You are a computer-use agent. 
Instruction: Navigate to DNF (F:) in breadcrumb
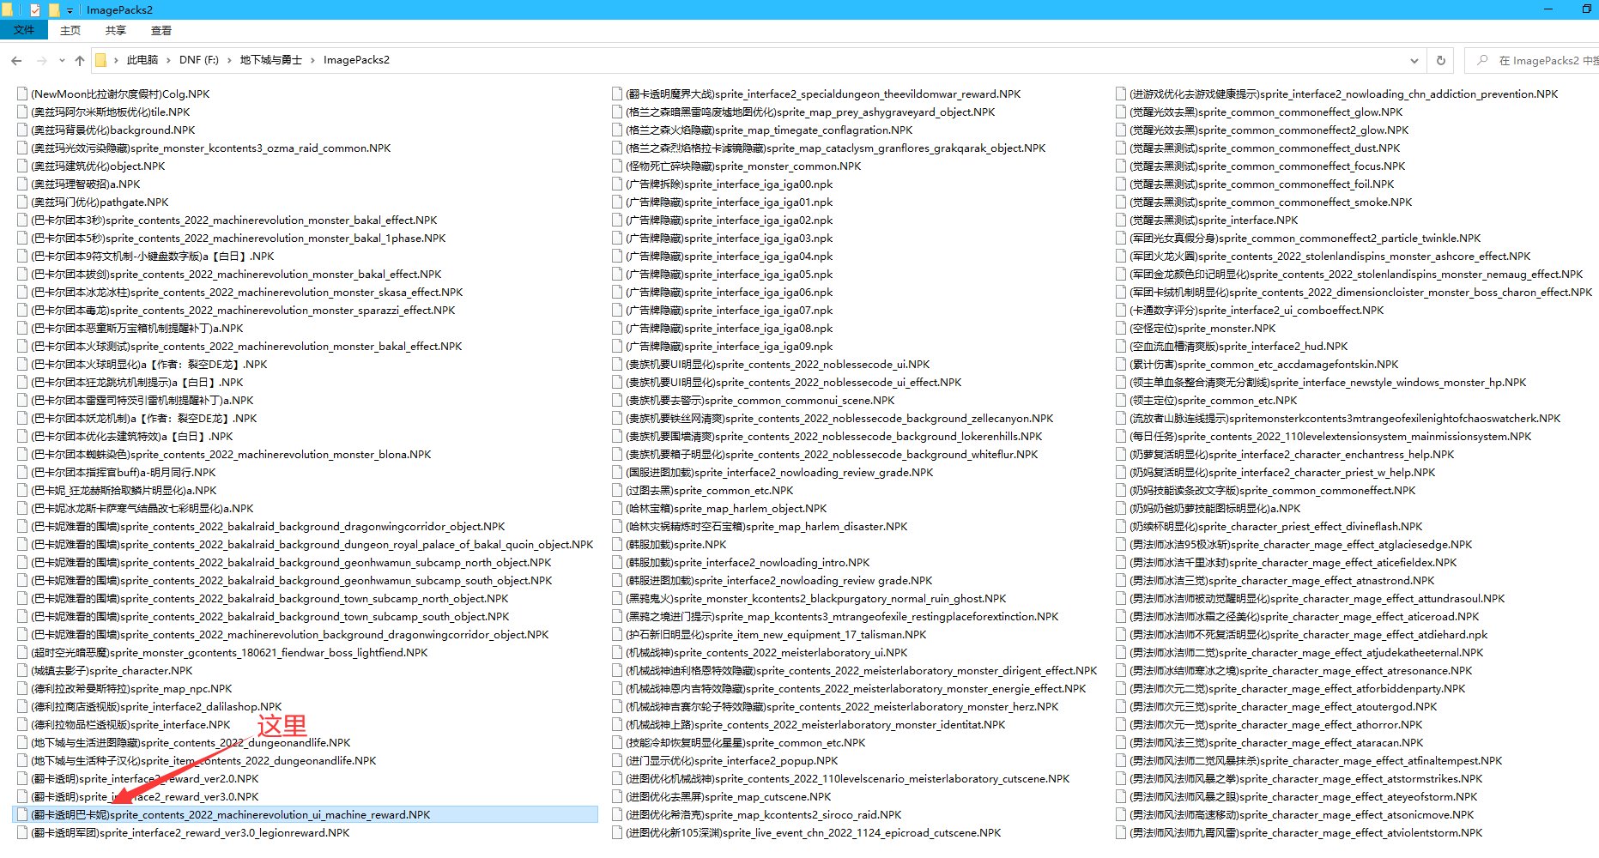[x=199, y=60]
